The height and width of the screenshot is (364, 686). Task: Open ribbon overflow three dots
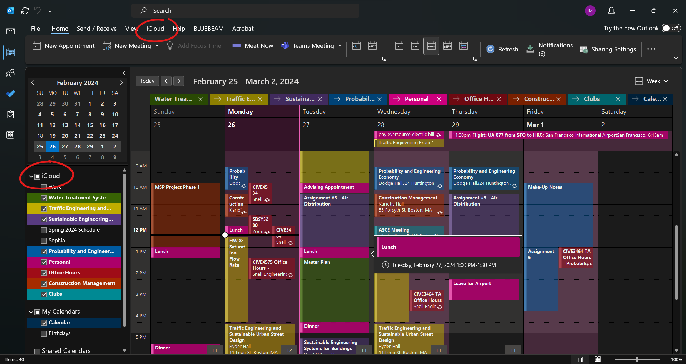click(651, 49)
